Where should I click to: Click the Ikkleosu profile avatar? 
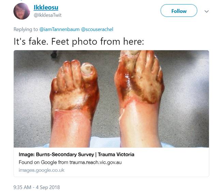click(x=22, y=11)
